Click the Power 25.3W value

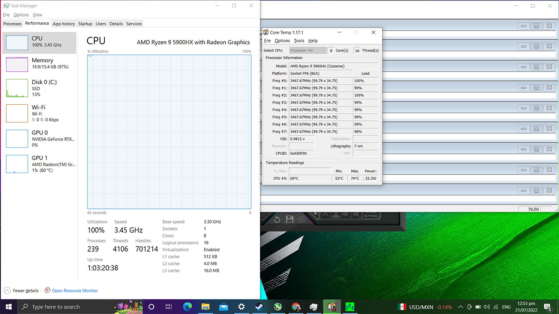[x=371, y=178]
